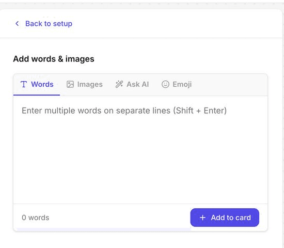Viewport: 284px width, 248px height.
Task: Click the Add to card button
Action: coord(225,218)
